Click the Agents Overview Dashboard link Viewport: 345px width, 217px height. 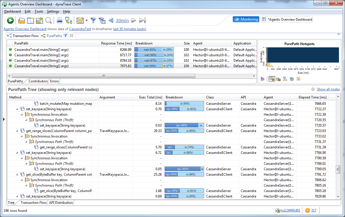click(x=25, y=29)
